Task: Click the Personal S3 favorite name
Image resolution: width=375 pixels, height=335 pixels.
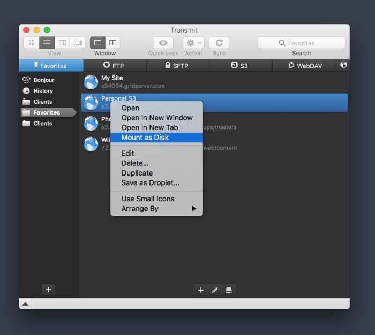Action: [x=118, y=98]
